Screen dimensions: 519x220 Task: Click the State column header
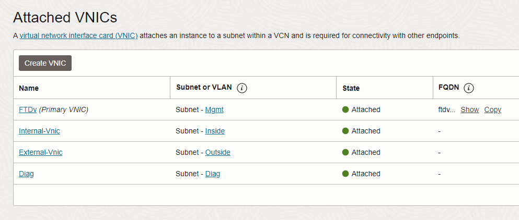[x=351, y=88]
